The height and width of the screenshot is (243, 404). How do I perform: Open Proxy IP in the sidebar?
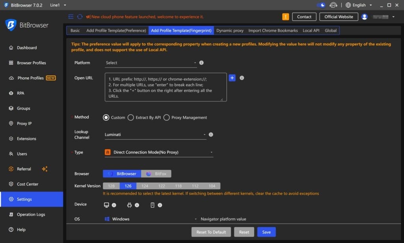click(x=32, y=123)
